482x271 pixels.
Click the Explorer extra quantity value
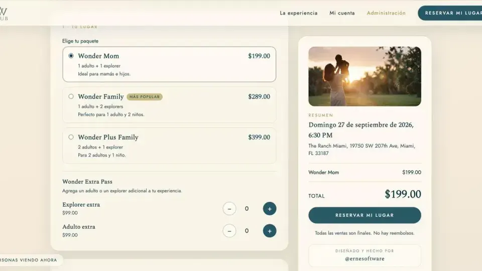247,209
